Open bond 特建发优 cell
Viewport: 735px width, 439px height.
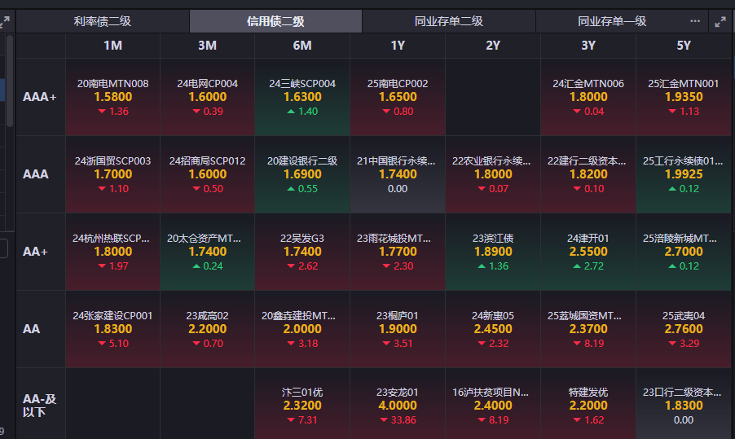pos(588,404)
